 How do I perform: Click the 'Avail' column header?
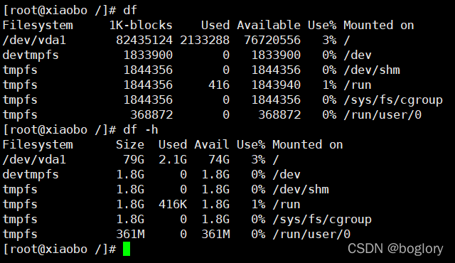pyautogui.click(x=212, y=145)
